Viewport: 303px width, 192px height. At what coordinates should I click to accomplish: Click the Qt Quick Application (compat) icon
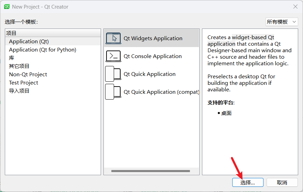(x=113, y=92)
